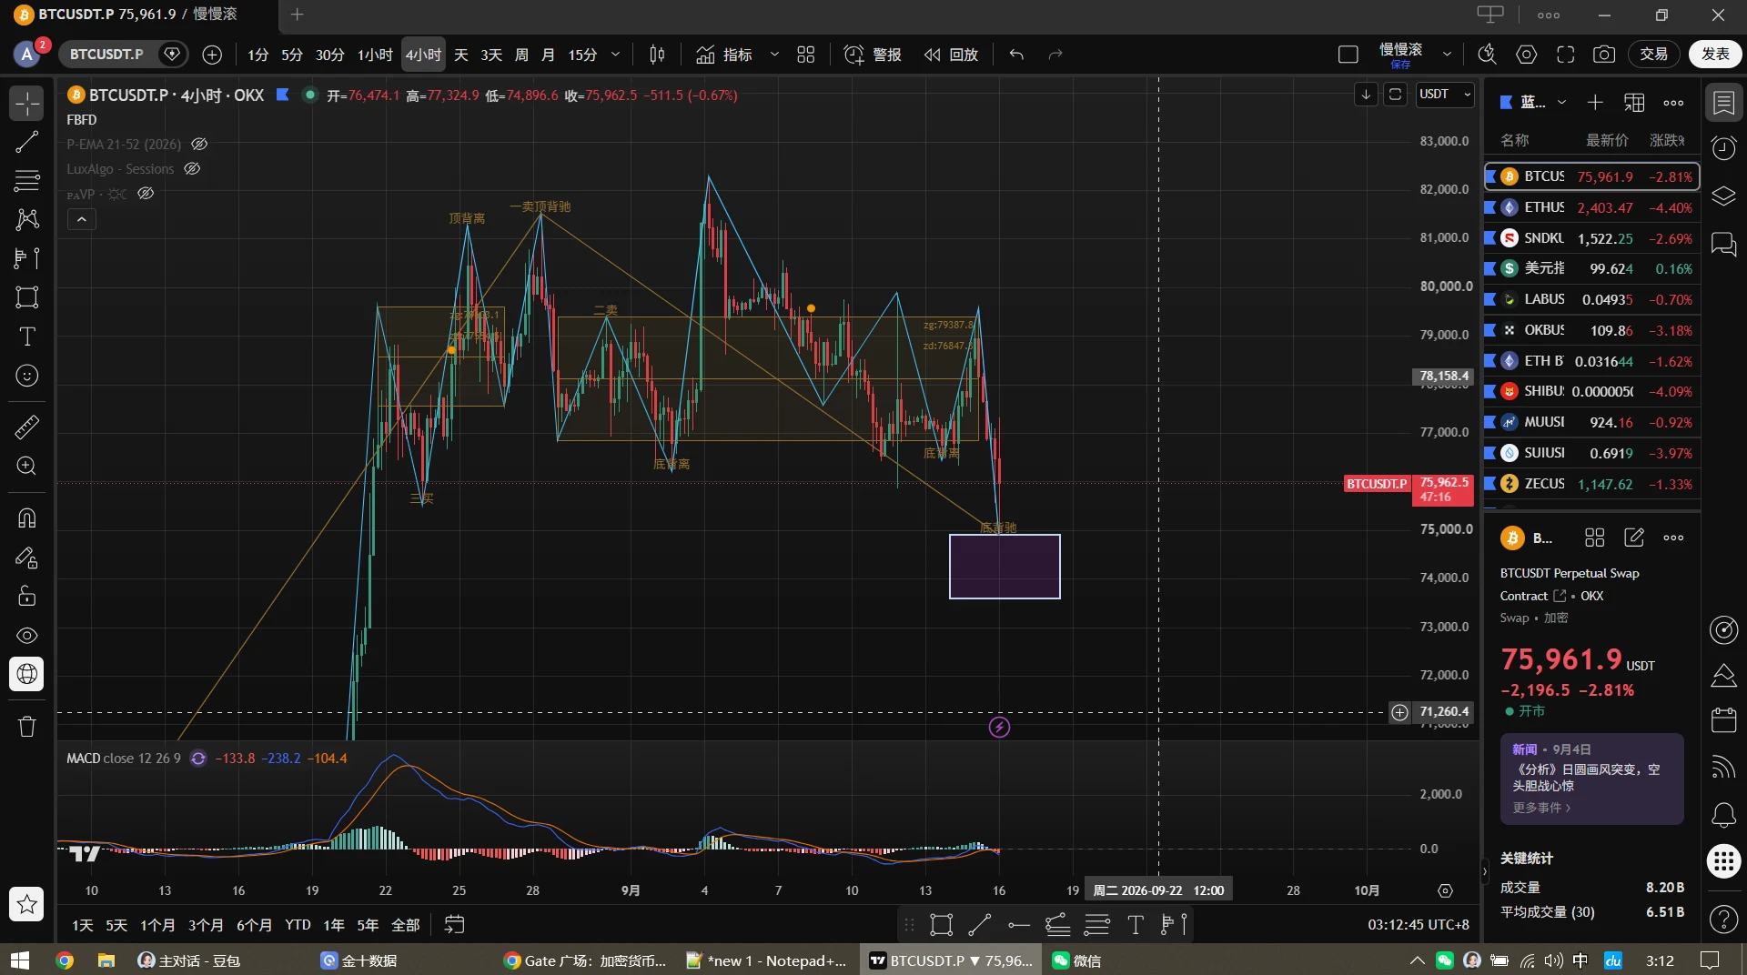
Task: Add alert at the 71,260.4 price line
Action: click(x=1400, y=712)
